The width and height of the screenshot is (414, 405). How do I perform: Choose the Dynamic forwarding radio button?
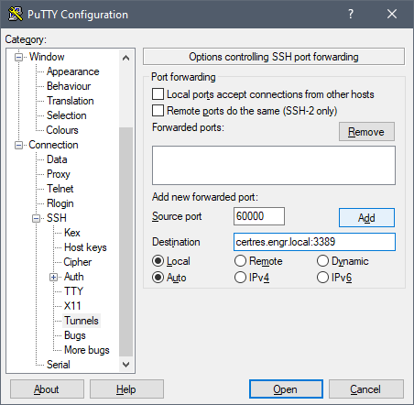322,261
